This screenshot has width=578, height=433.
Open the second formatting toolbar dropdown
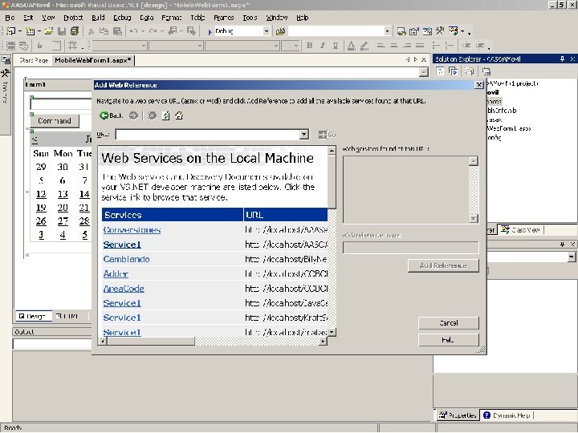199,46
